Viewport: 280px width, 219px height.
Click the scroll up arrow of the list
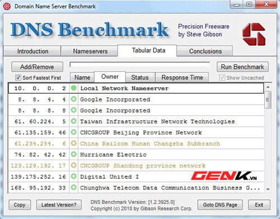pos(268,87)
